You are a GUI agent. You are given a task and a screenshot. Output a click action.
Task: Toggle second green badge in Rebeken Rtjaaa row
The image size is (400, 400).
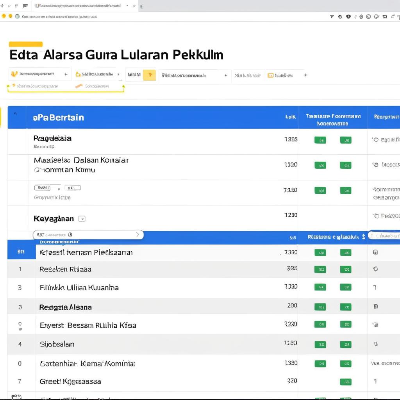(x=346, y=270)
